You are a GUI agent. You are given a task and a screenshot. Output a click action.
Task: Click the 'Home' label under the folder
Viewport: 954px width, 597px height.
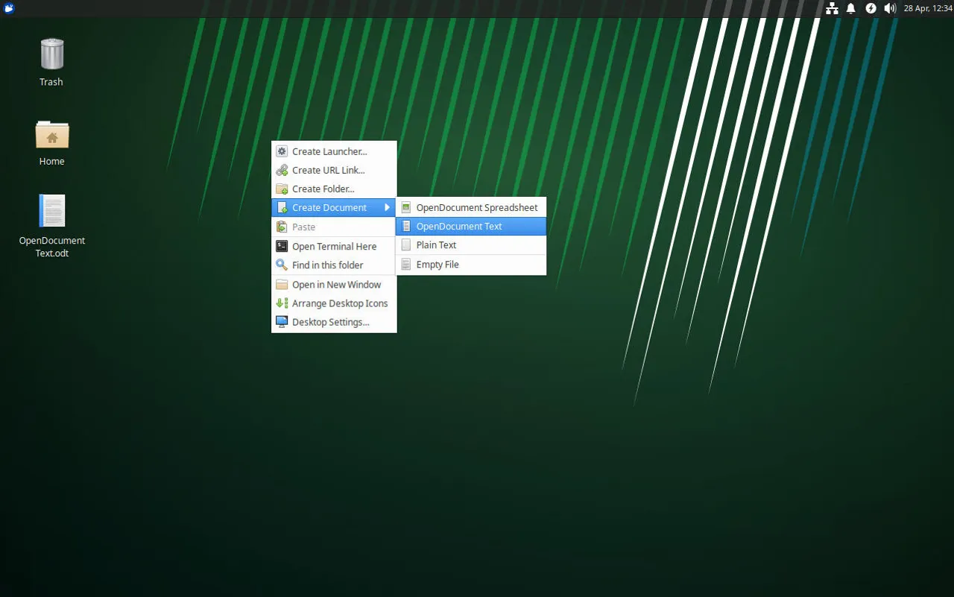tap(51, 161)
